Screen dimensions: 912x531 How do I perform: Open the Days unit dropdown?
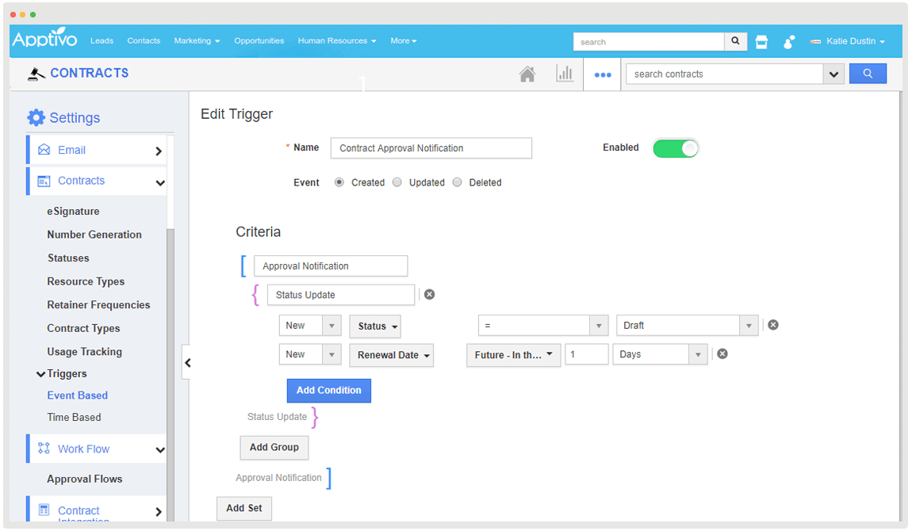(x=697, y=354)
